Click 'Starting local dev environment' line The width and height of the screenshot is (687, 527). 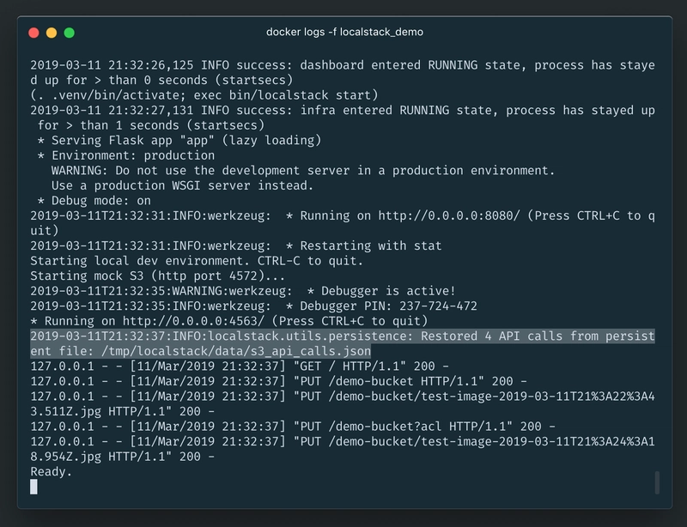(x=197, y=261)
